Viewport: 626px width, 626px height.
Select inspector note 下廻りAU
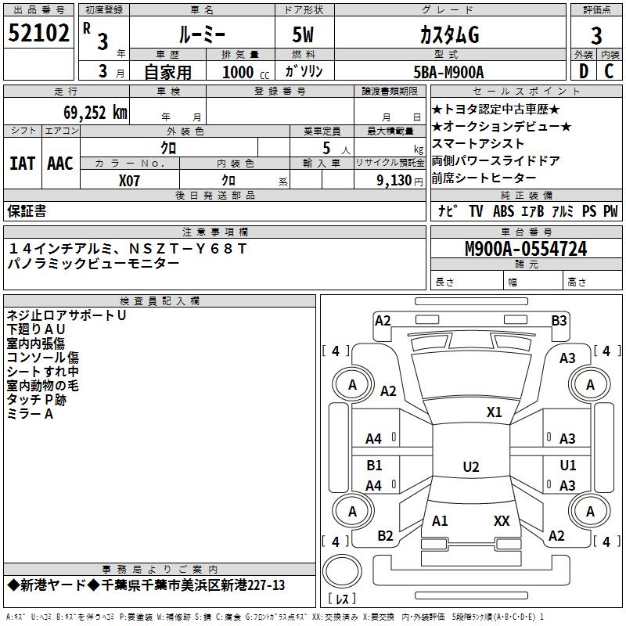36,329
